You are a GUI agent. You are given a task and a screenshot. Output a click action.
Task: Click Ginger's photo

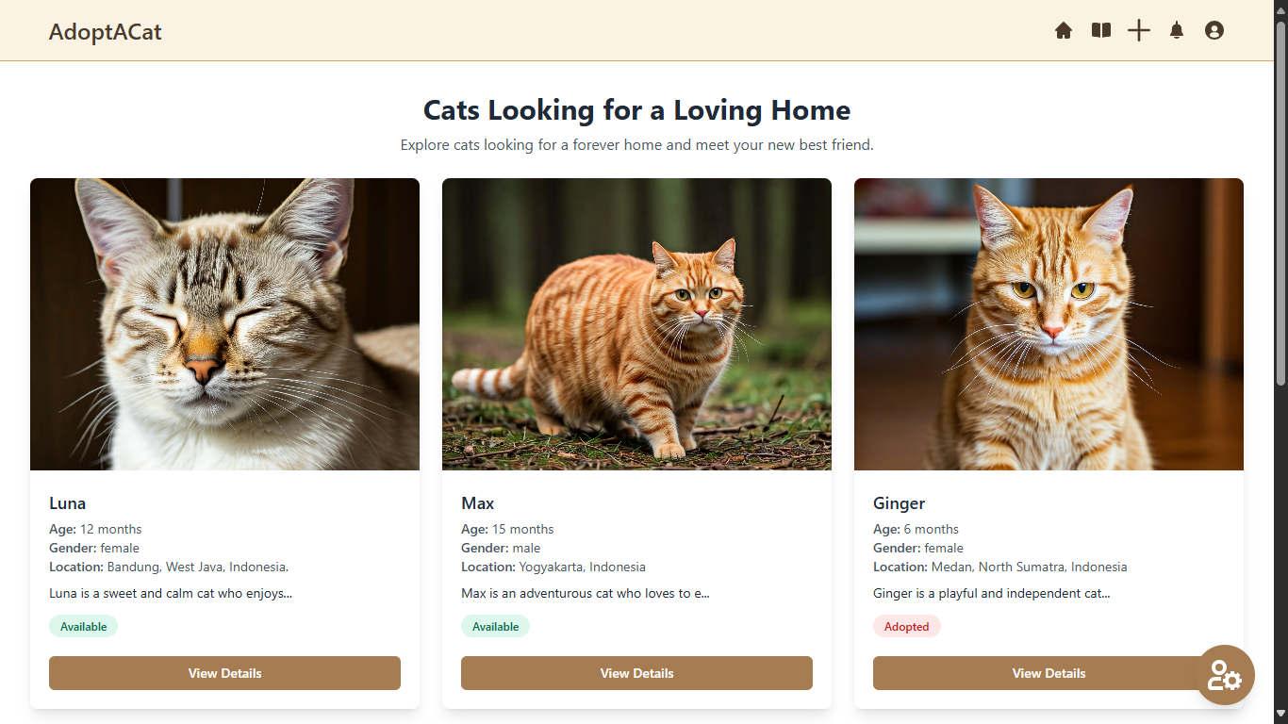click(x=1049, y=324)
